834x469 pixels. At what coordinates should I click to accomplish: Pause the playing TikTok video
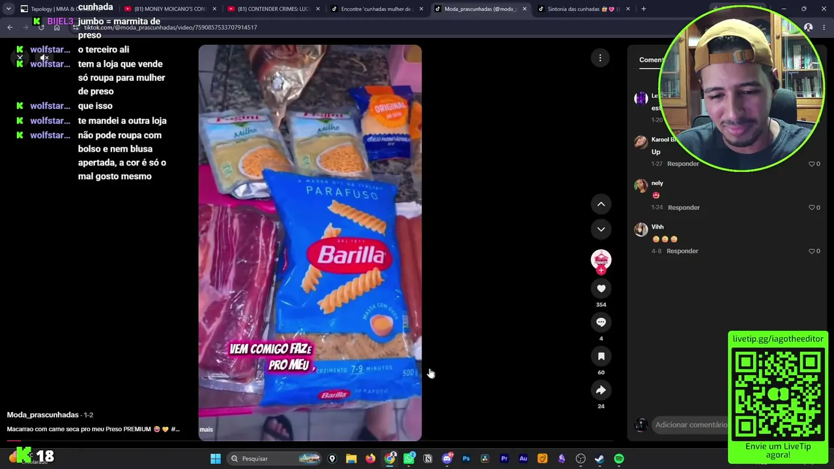point(310,243)
